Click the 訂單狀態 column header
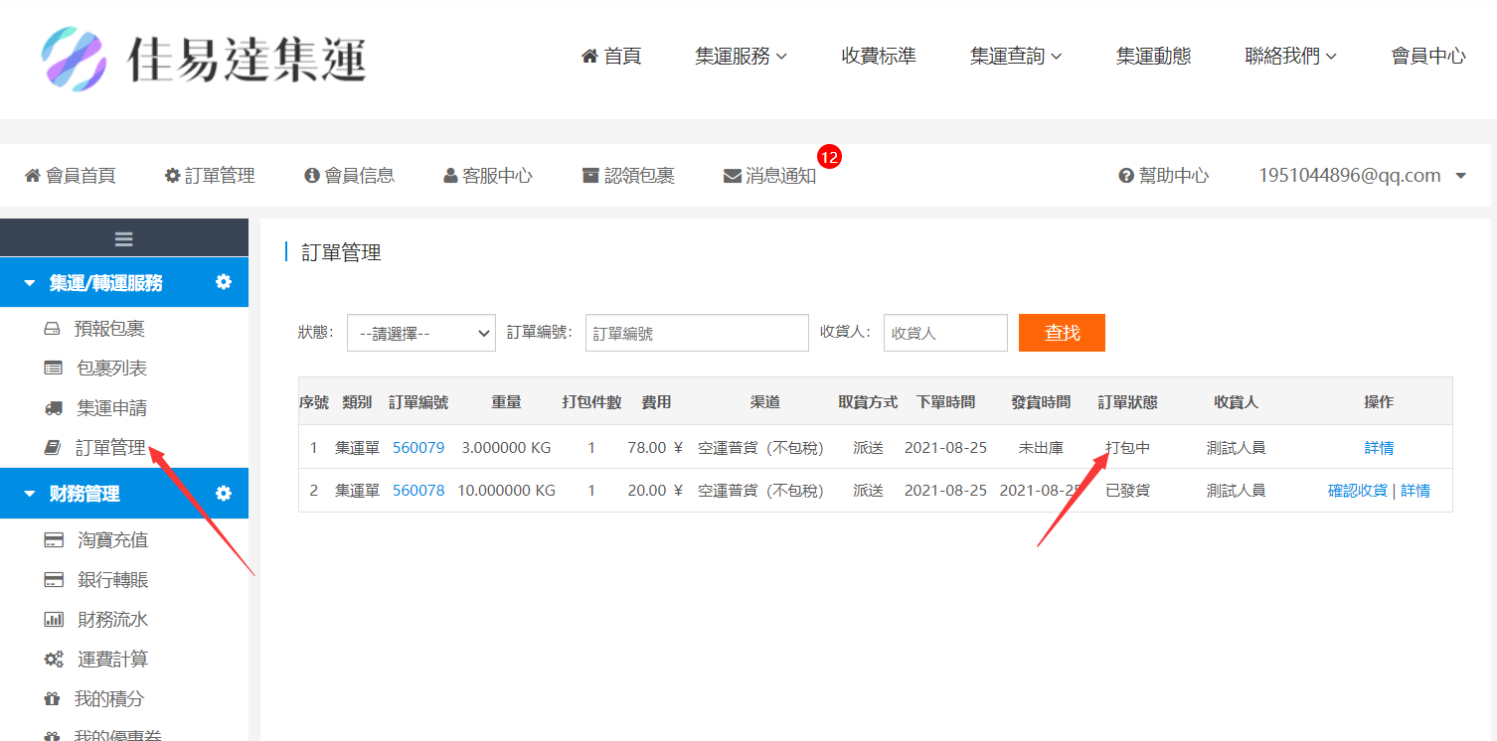Viewport: 1497px width, 741px height. [x=1127, y=401]
